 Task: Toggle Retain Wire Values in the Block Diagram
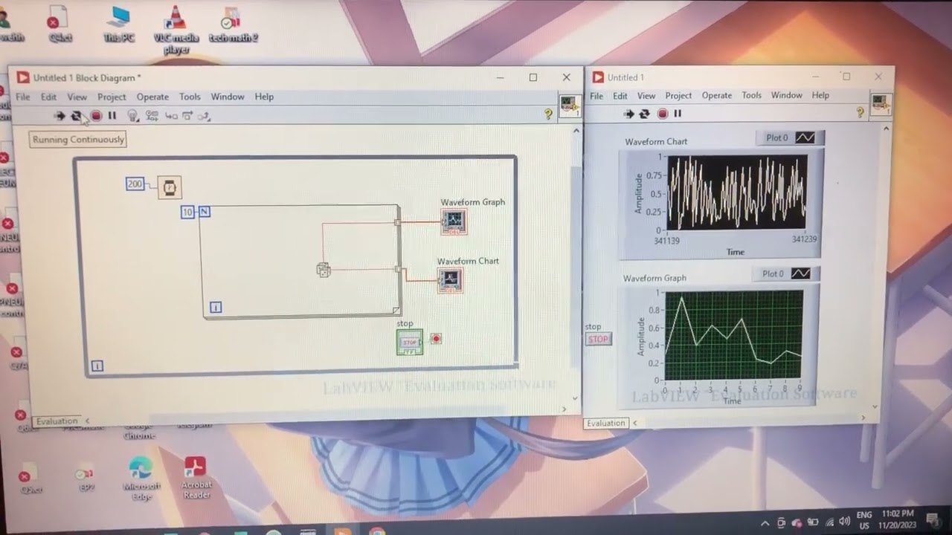(x=152, y=115)
